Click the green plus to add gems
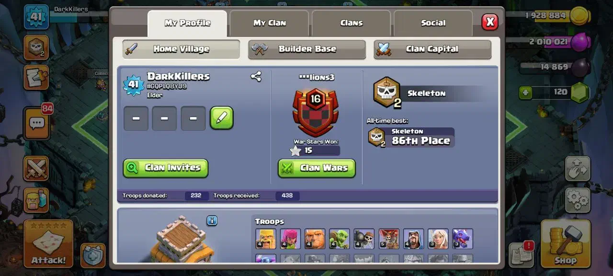 click(525, 92)
